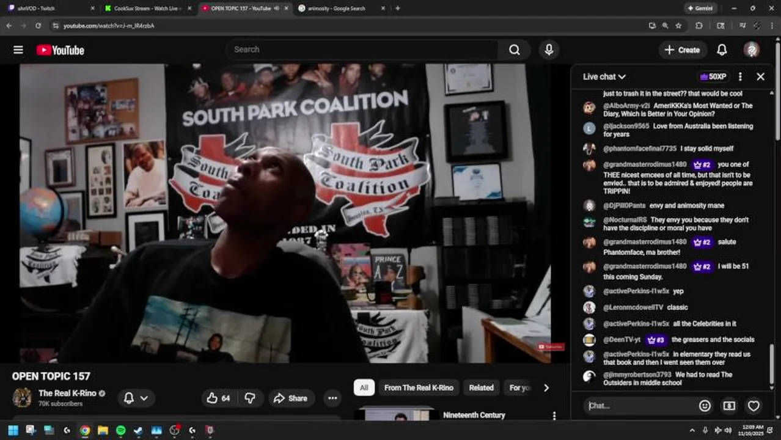Image resolution: width=781 pixels, height=440 pixels.
Task: Open the Chrome extensions puzzle icon
Action: click(699, 26)
